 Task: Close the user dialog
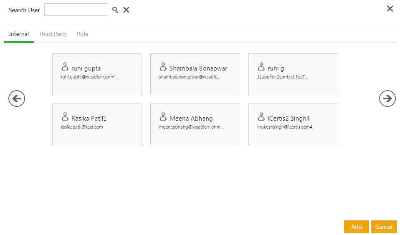[390, 9]
